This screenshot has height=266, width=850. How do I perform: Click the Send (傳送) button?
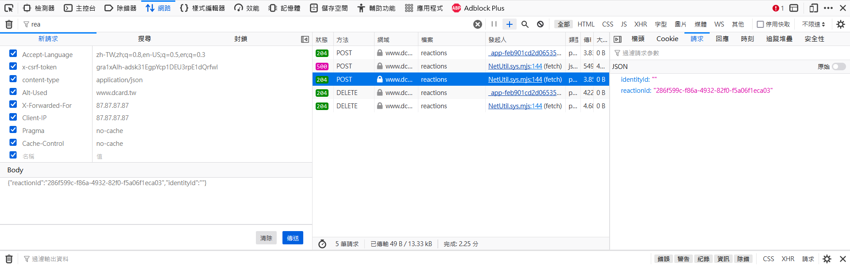293,238
